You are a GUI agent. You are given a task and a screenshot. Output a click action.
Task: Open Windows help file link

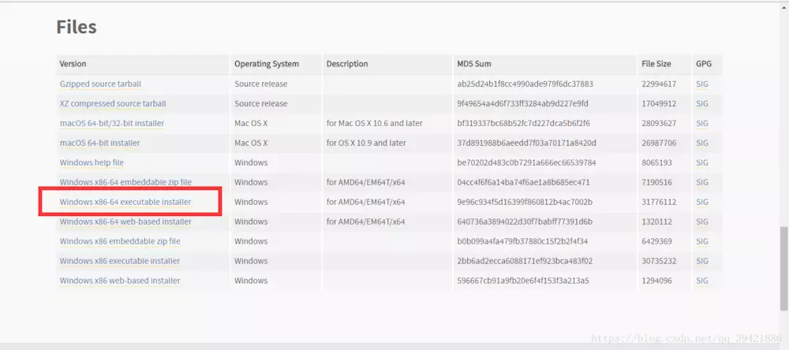(92, 162)
